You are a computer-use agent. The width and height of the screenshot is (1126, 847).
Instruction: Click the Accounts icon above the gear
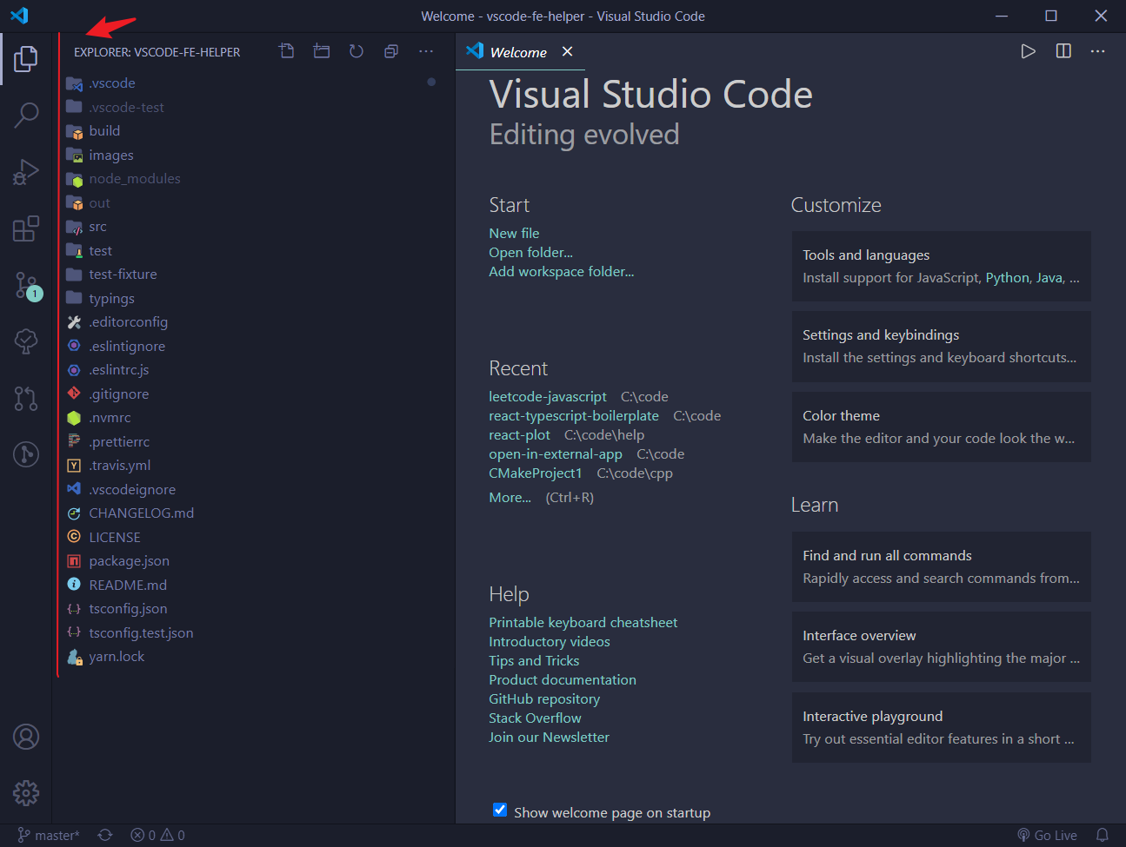click(x=26, y=736)
